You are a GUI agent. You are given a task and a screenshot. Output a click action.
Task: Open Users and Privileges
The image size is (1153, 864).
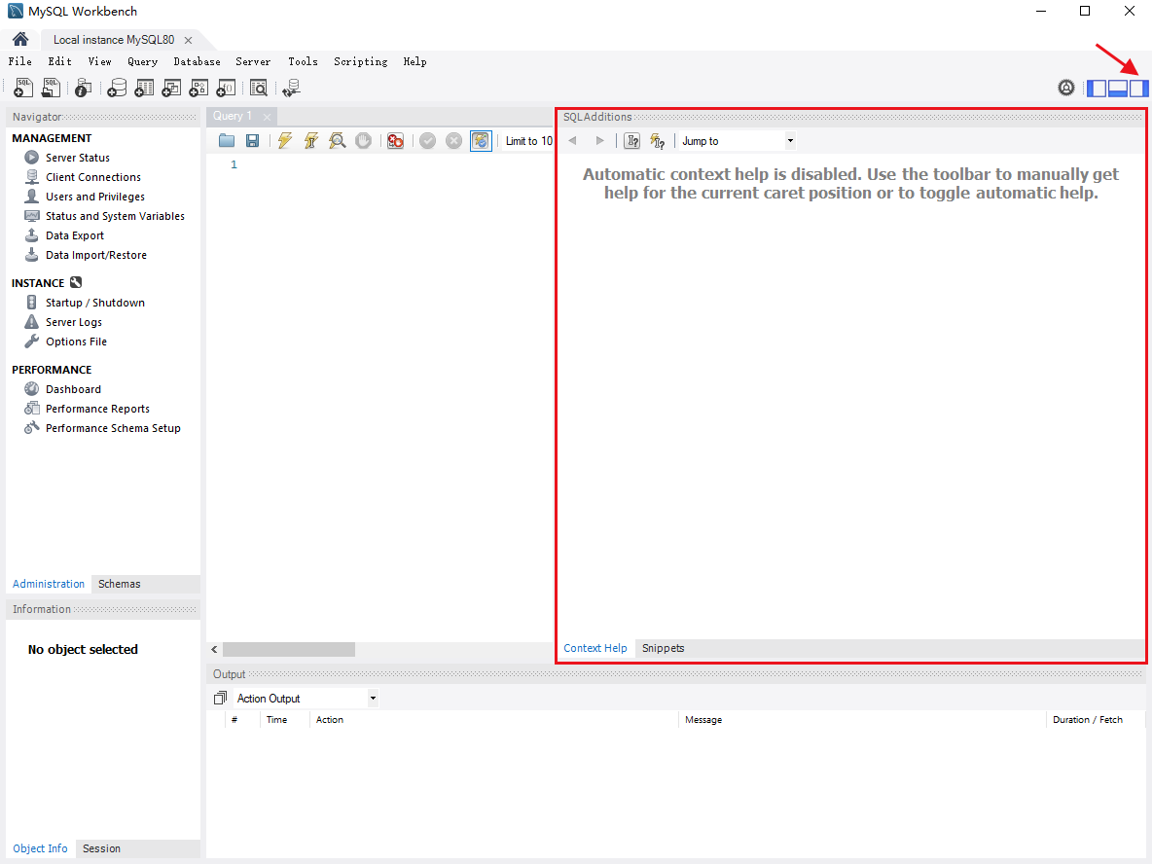(x=94, y=197)
